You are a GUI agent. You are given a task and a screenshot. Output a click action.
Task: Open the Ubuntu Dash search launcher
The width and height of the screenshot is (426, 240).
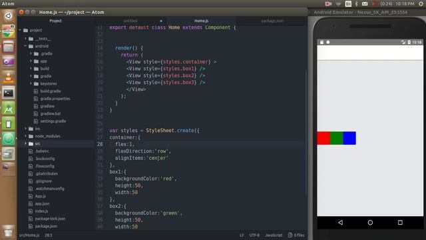pyautogui.click(x=8, y=16)
